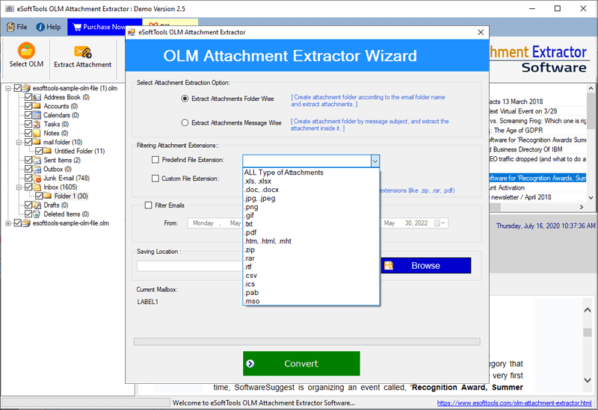Click the Tasks folder icon
This screenshot has height=410, width=598.
coord(37,124)
